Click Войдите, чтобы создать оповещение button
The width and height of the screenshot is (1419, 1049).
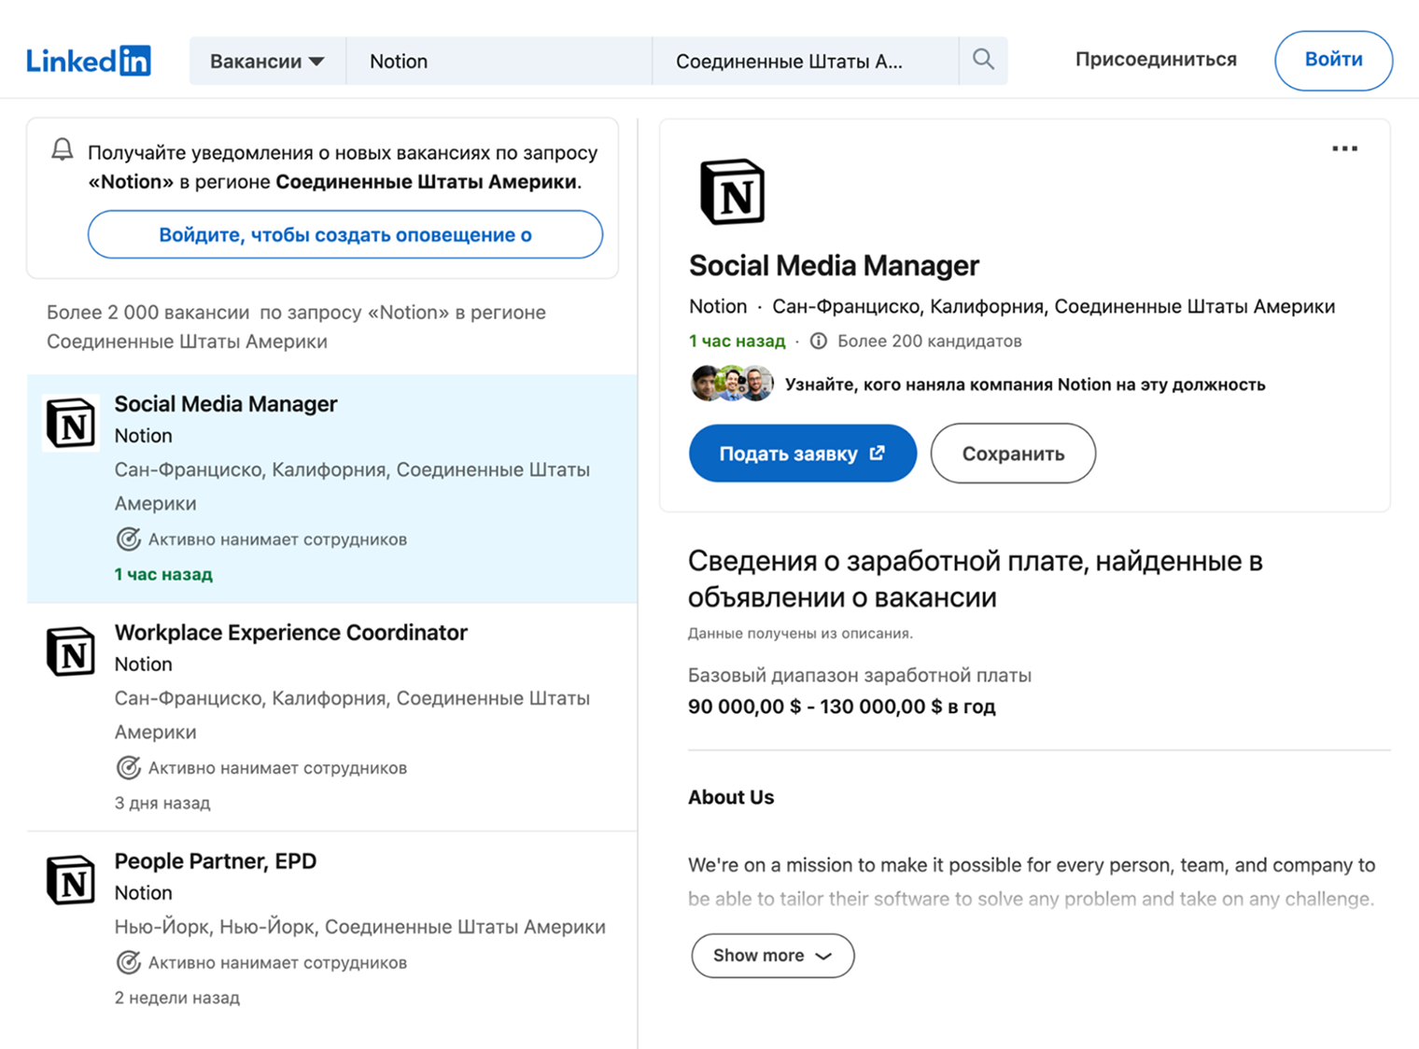click(345, 234)
